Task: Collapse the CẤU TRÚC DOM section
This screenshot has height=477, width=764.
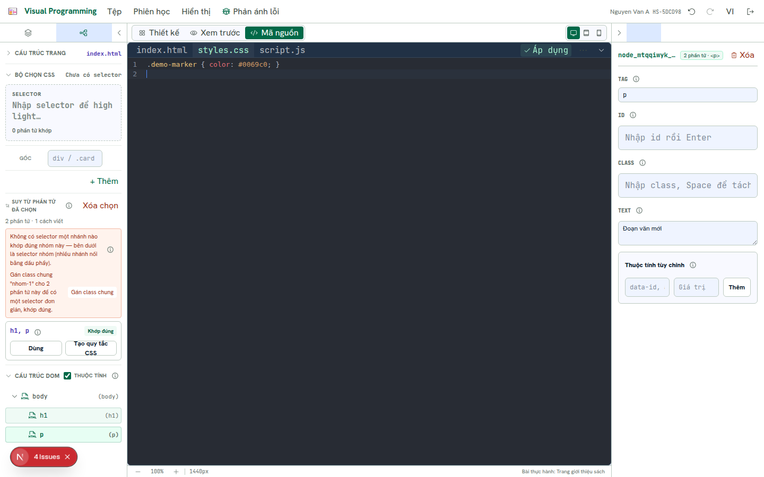Action: tap(8, 376)
